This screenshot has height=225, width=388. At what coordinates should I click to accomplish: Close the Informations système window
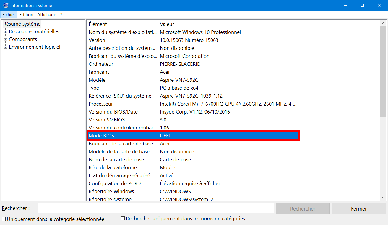pos(379,5)
